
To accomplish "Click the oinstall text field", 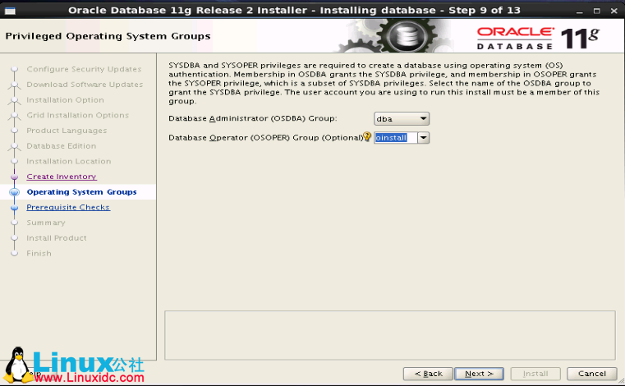I will point(396,138).
